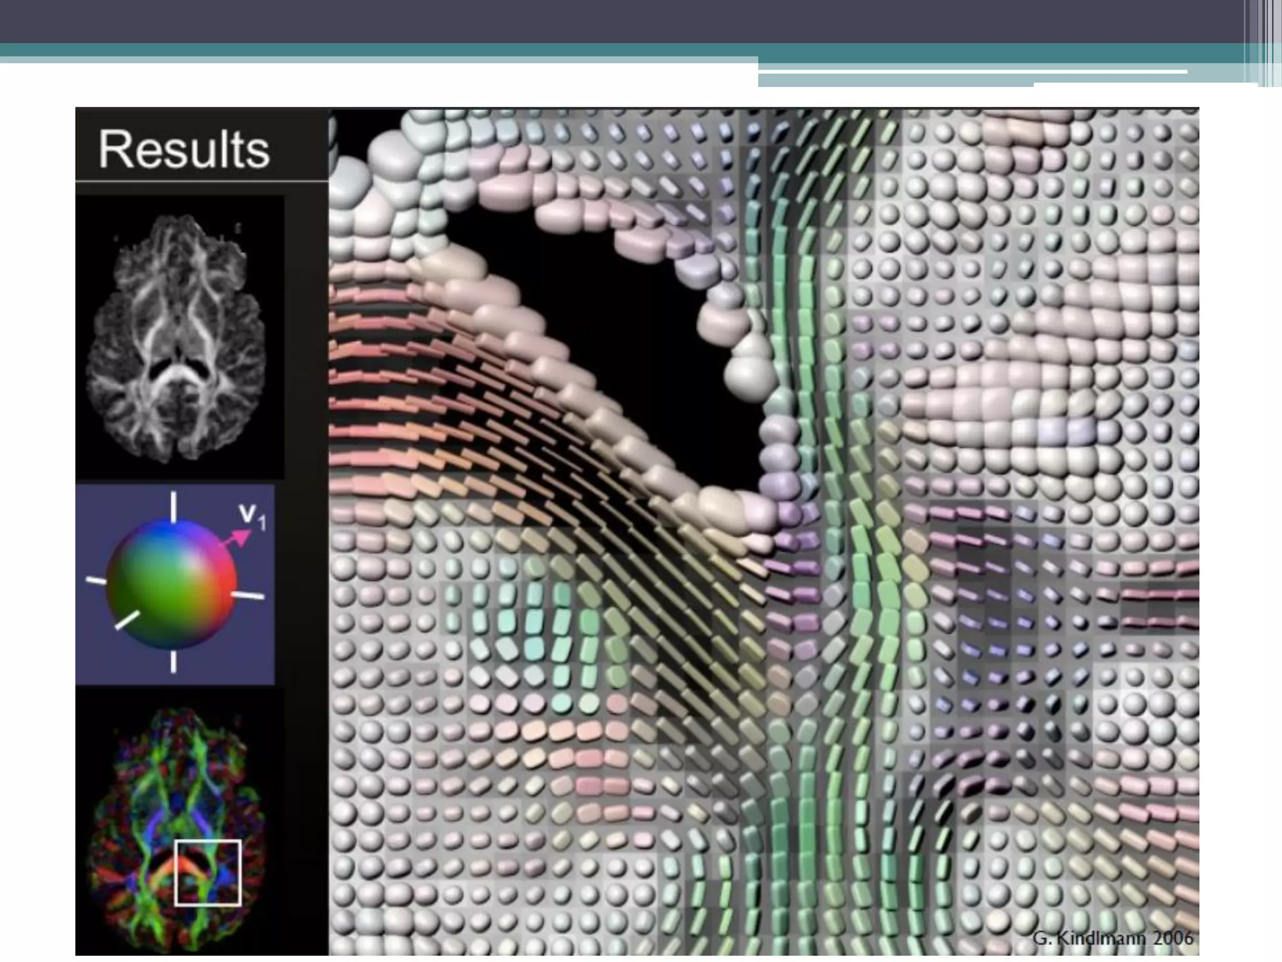Click the G. Kindlmann 2006 credit text

coord(1112,938)
